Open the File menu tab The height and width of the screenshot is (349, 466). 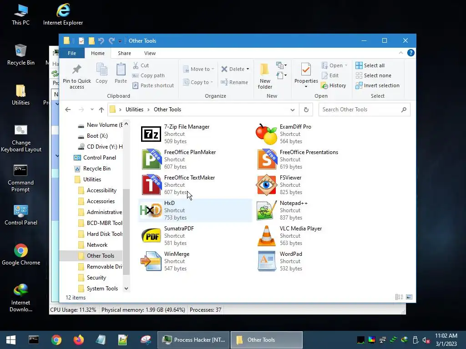pos(72,53)
